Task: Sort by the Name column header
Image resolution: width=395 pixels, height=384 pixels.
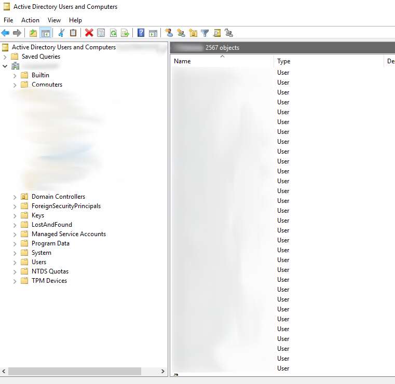Action: click(222, 61)
